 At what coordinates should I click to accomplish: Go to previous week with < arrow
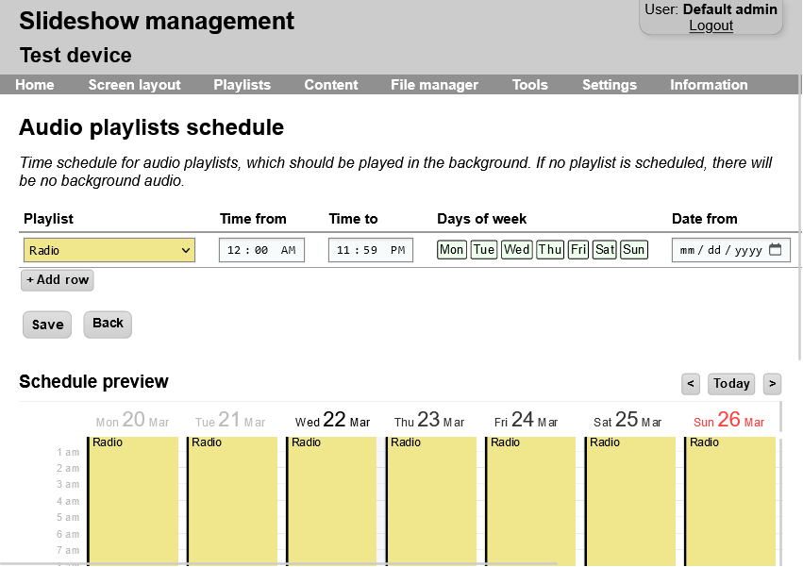(691, 384)
